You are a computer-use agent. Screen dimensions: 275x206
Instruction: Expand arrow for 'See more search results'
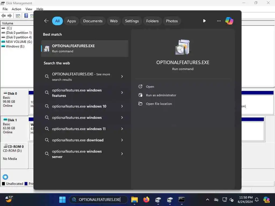pyautogui.click(x=122, y=76)
